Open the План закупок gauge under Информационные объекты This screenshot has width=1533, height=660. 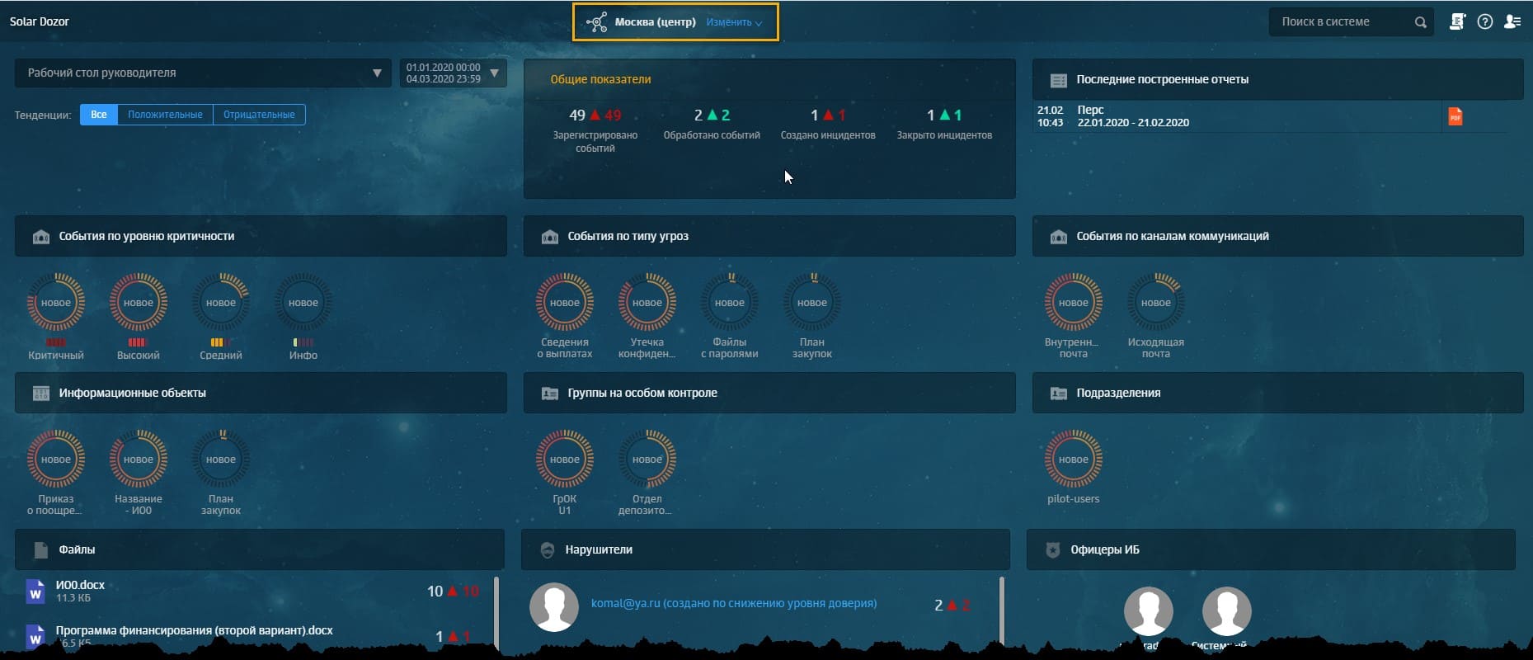click(x=221, y=460)
